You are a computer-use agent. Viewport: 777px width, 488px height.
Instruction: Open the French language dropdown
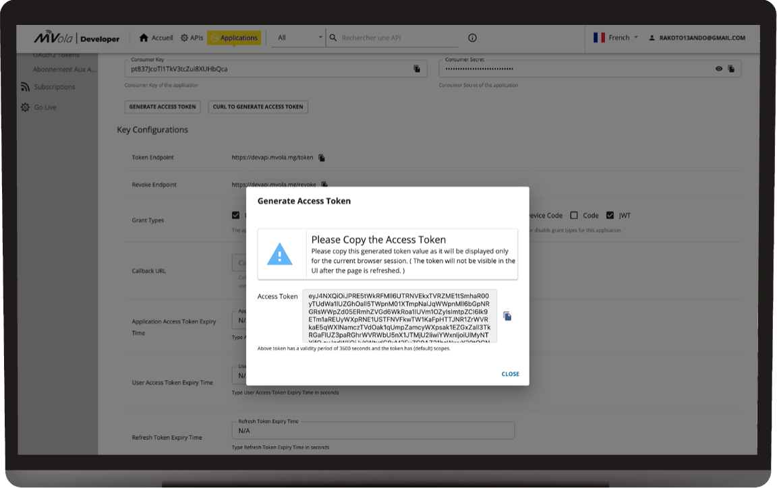[x=616, y=38]
